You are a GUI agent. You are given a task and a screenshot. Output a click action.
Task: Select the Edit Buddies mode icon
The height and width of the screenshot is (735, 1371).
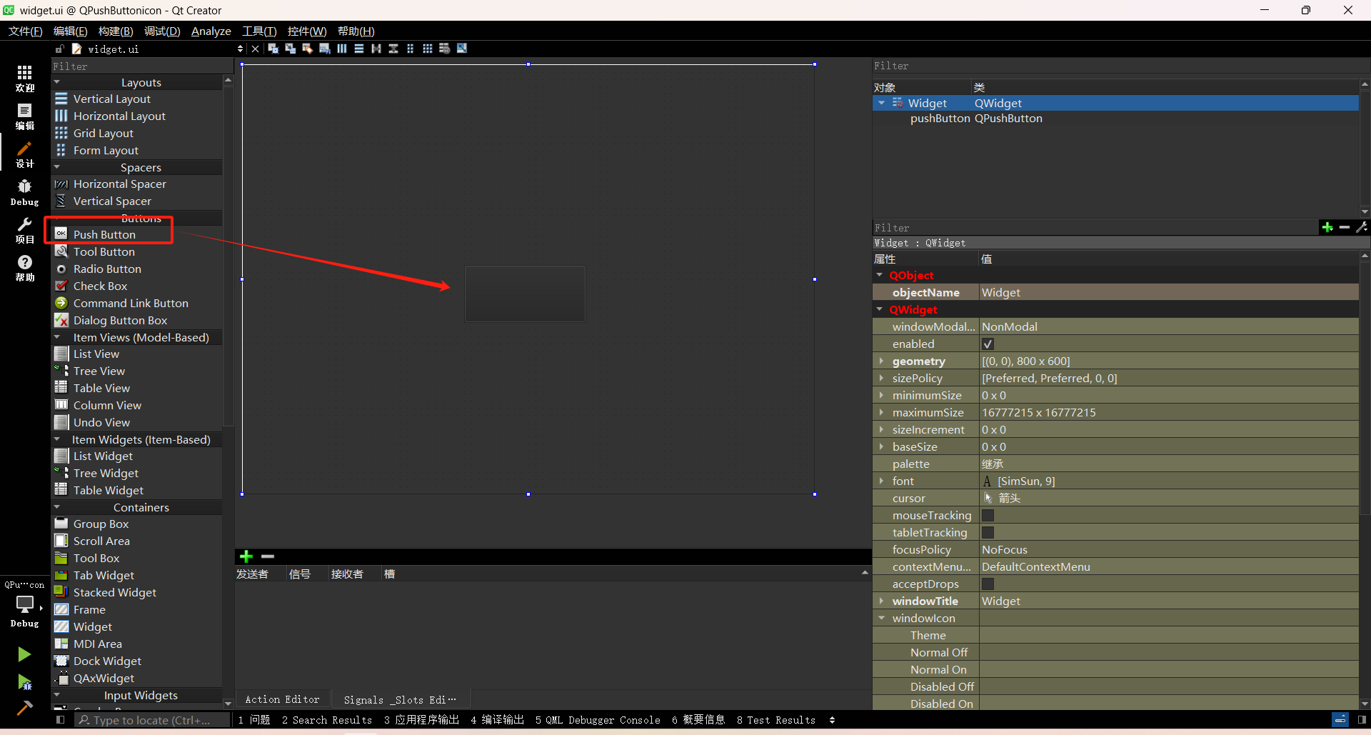tap(307, 49)
